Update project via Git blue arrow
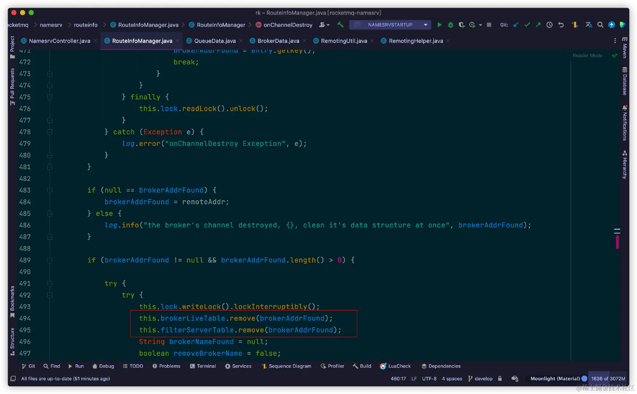 coord(516,25)
